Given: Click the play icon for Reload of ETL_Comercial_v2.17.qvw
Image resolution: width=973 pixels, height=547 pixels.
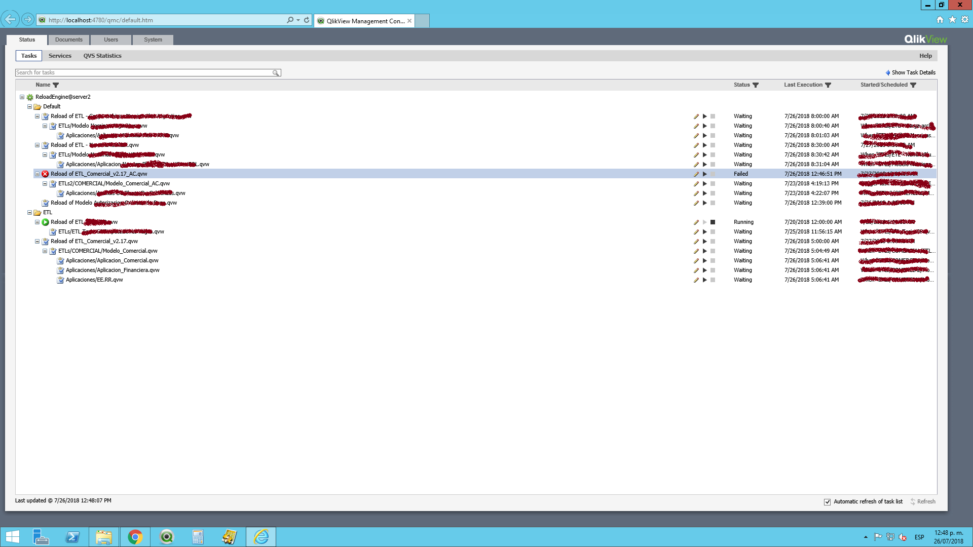Looking at the screenshot, I should [705, 241].
